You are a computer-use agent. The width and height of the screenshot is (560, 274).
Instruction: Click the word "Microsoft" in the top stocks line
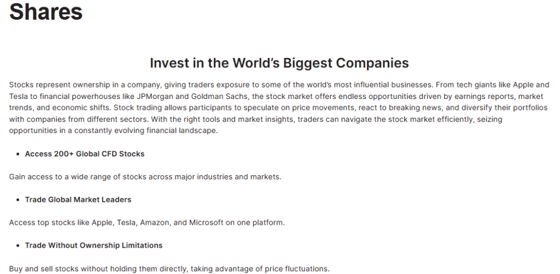coord(207,223)
